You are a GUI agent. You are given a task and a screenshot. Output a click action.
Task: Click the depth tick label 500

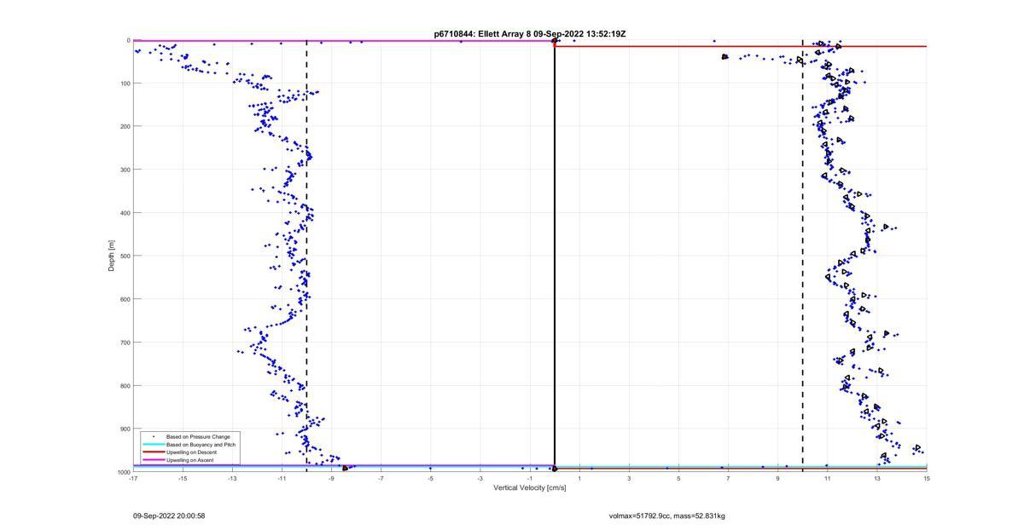tap(125, 256)
